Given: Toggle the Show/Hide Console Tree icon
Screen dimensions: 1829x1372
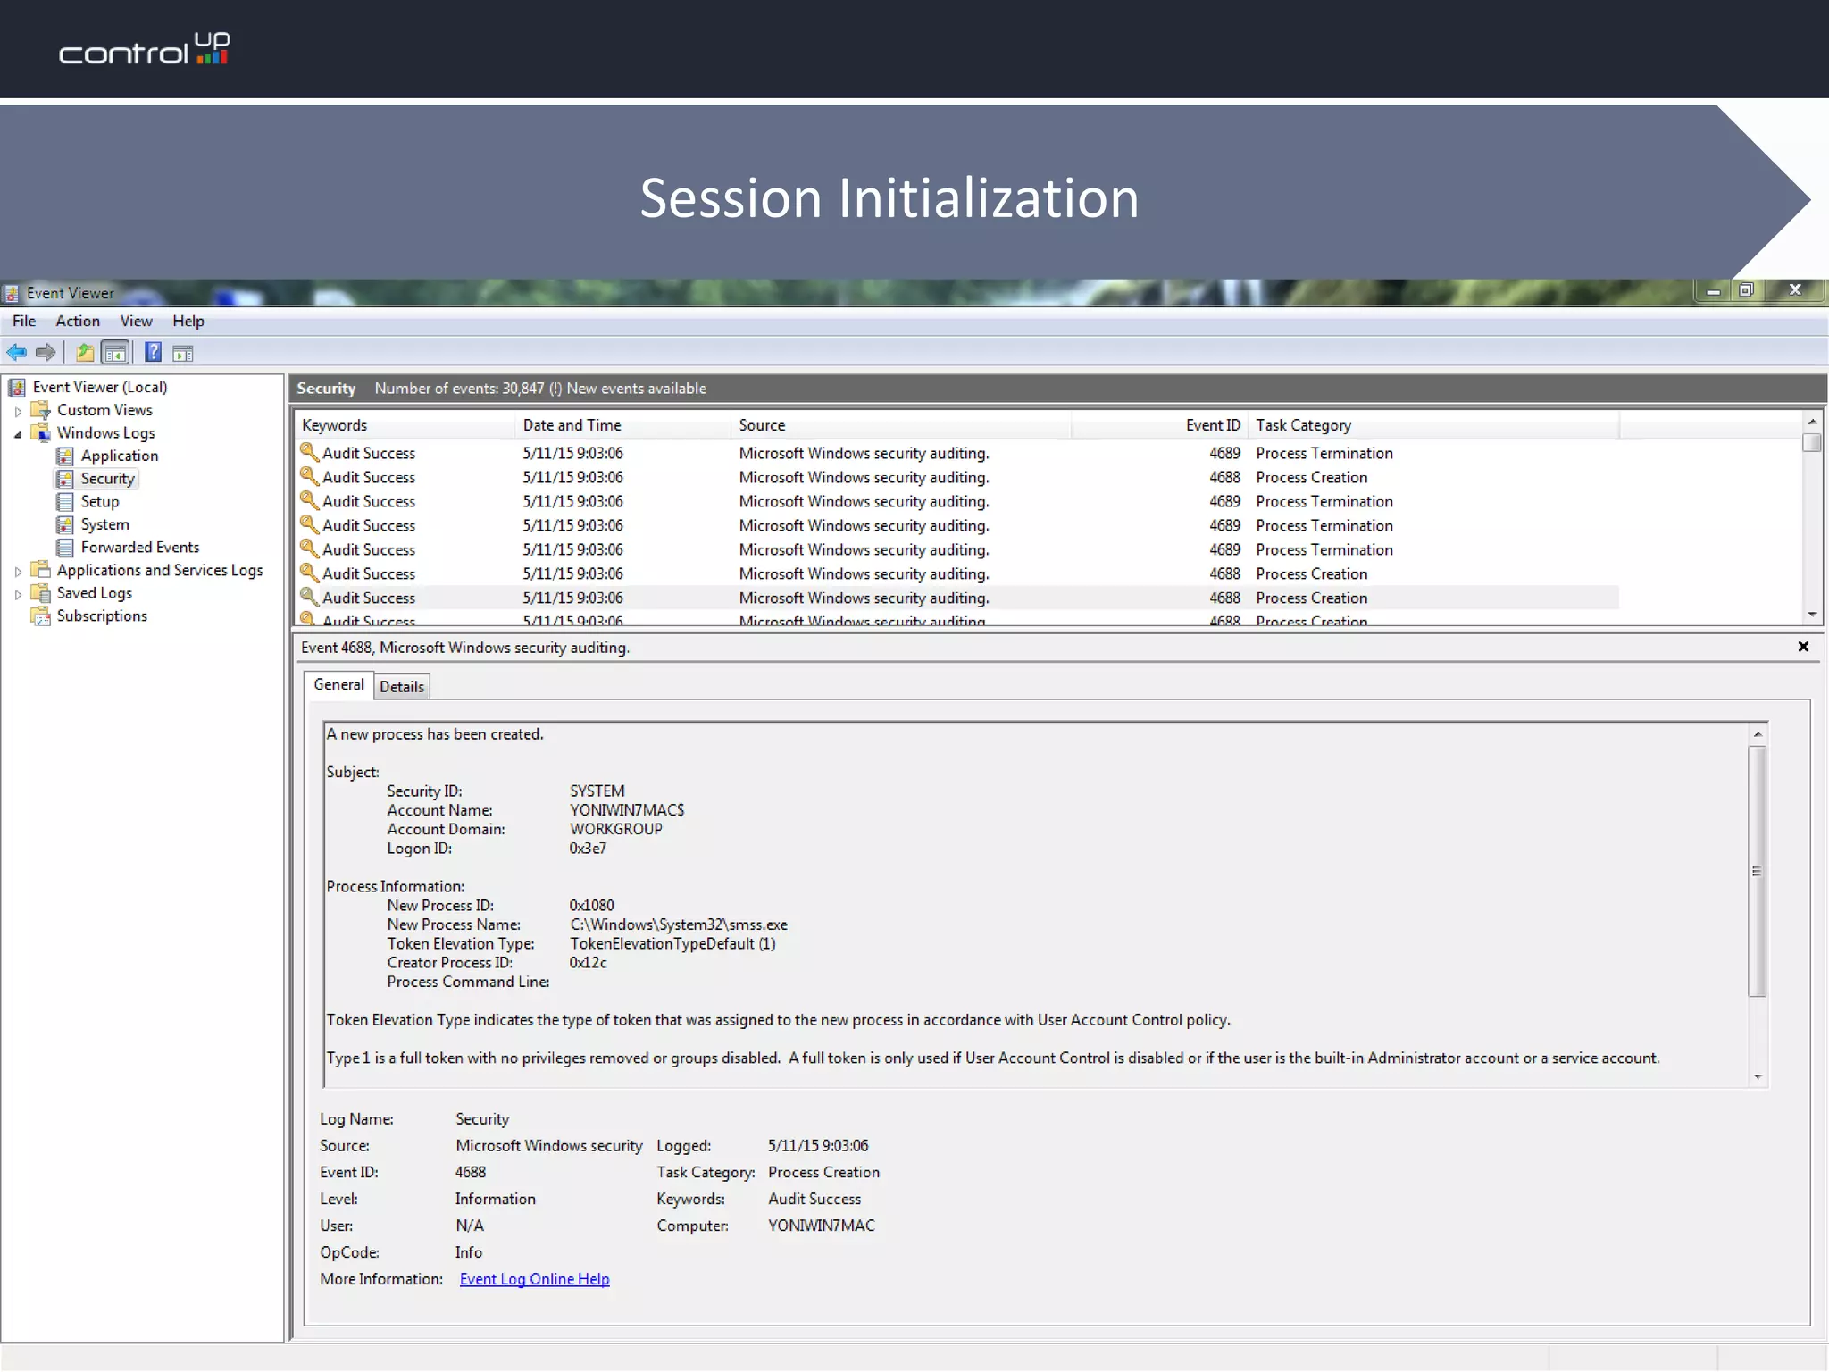Looking at the screenshot, I should [x=115, y=353].
